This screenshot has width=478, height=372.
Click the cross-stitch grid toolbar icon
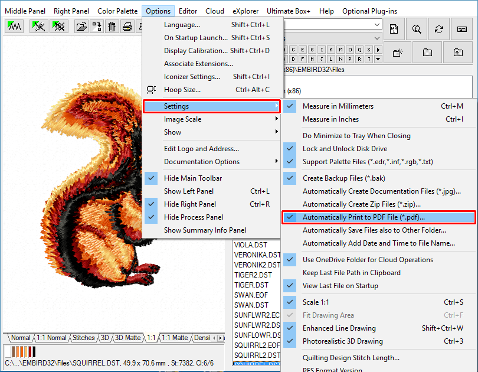pyautogui.click(x=59, y=26)
